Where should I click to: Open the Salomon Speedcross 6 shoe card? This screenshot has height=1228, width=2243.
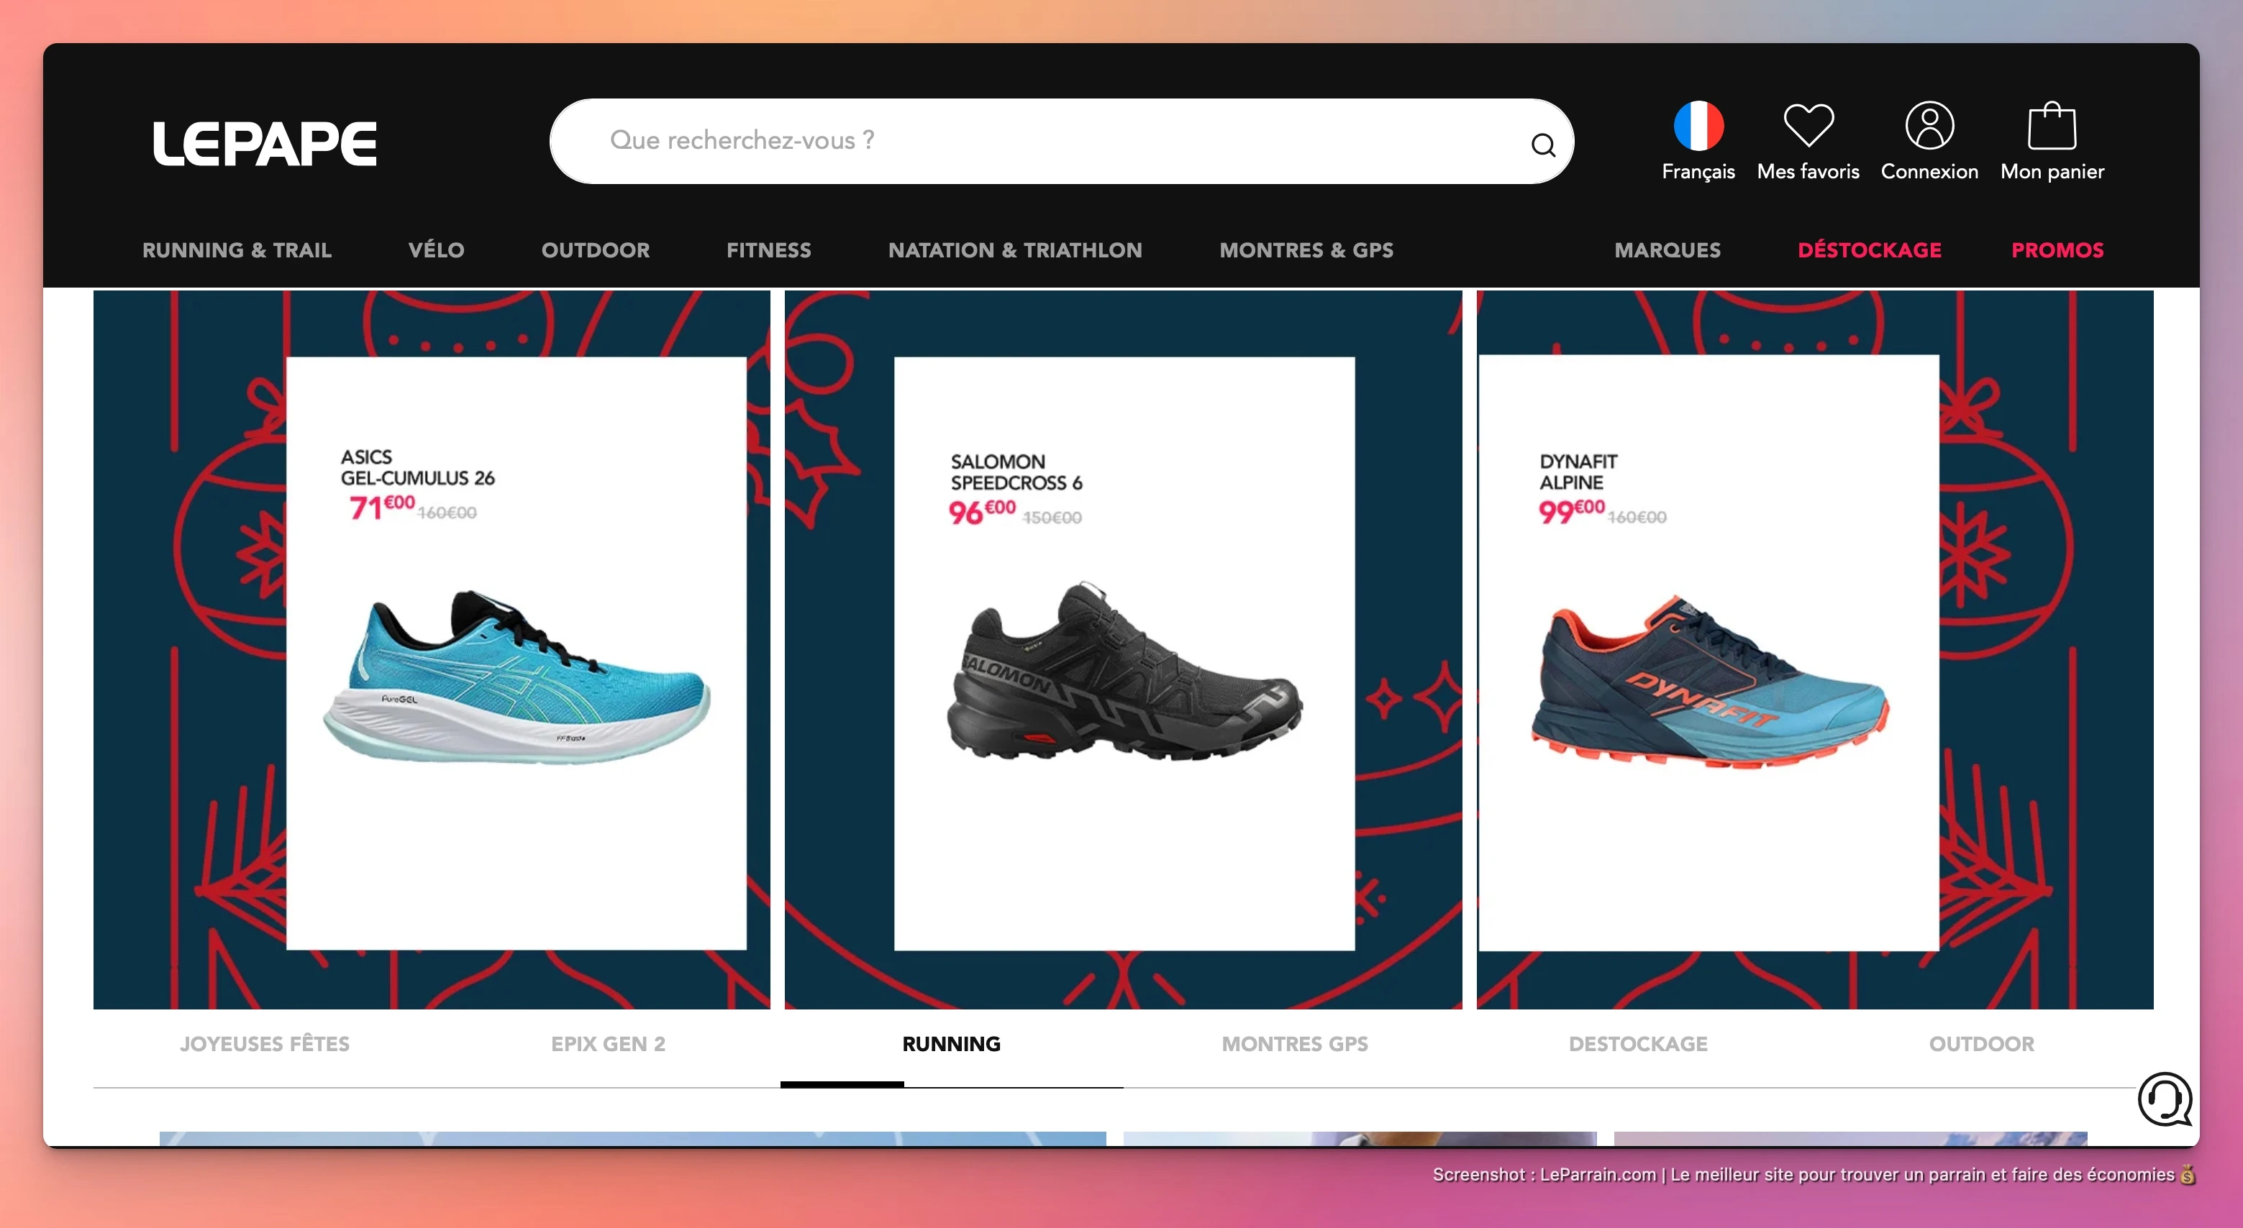point(1123,653)
